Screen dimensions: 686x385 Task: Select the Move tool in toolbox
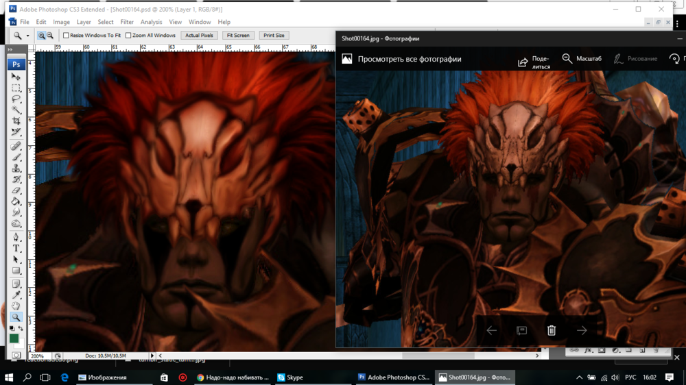click(16, 77)
